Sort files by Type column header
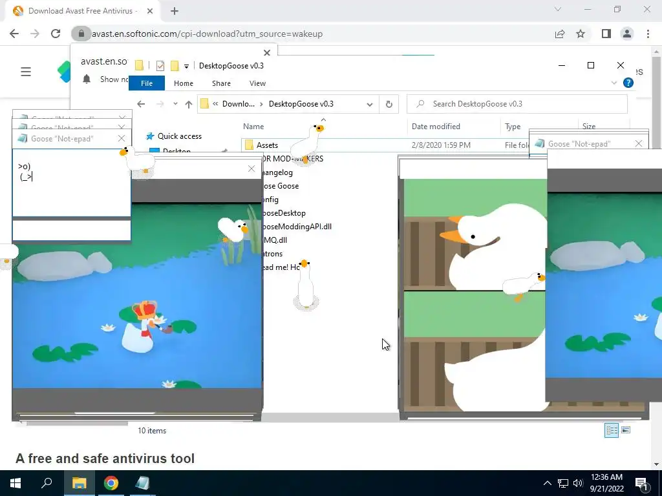This screenshot has width=662, height=496. click(x=513, y=127)
